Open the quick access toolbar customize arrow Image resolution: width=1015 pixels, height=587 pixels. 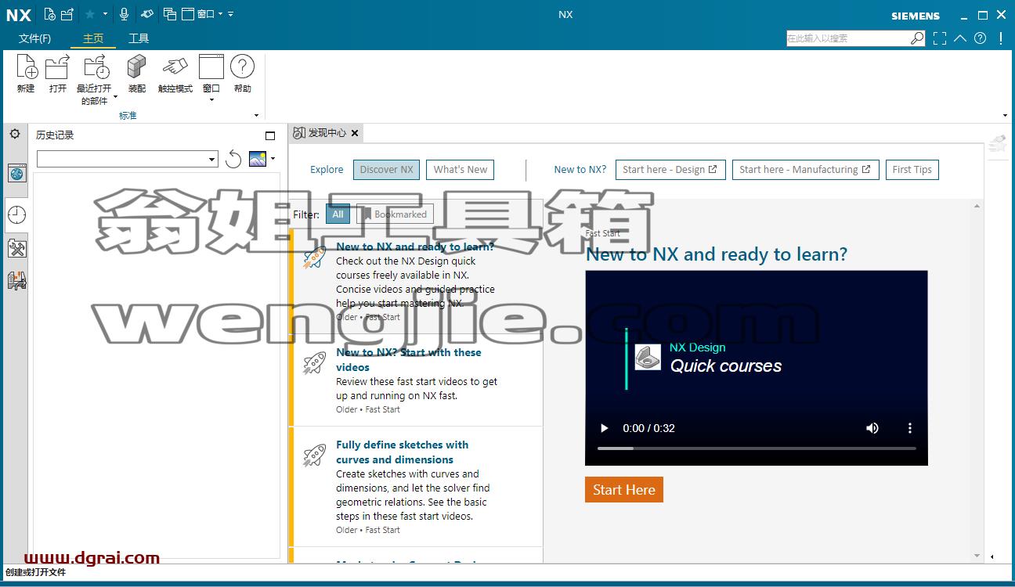click(230, 14)
